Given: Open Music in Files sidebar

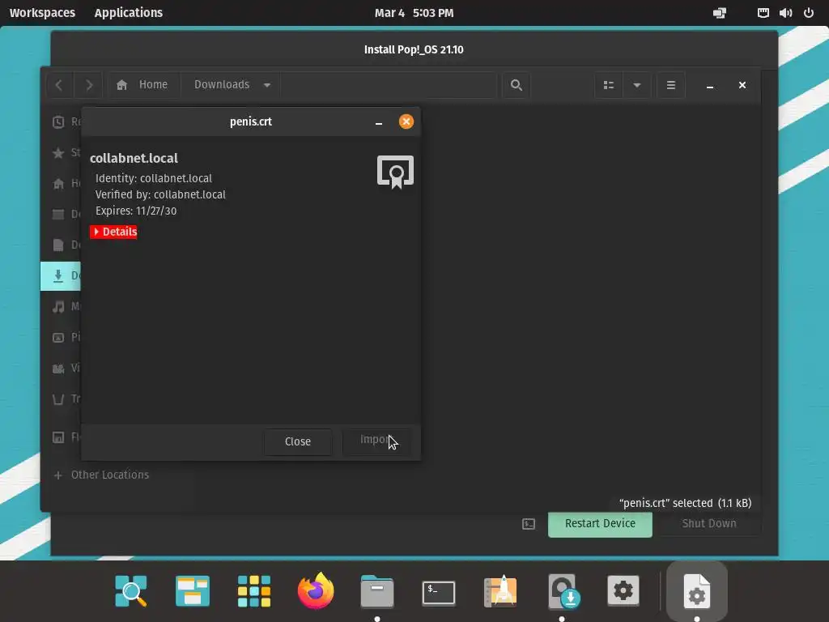Looking at the screenshot, I should click(x=61, y=306).
